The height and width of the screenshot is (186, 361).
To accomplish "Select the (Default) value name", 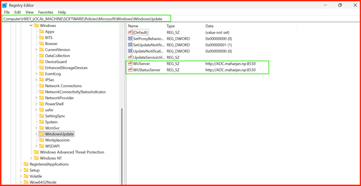I will [x=141, y=32].
